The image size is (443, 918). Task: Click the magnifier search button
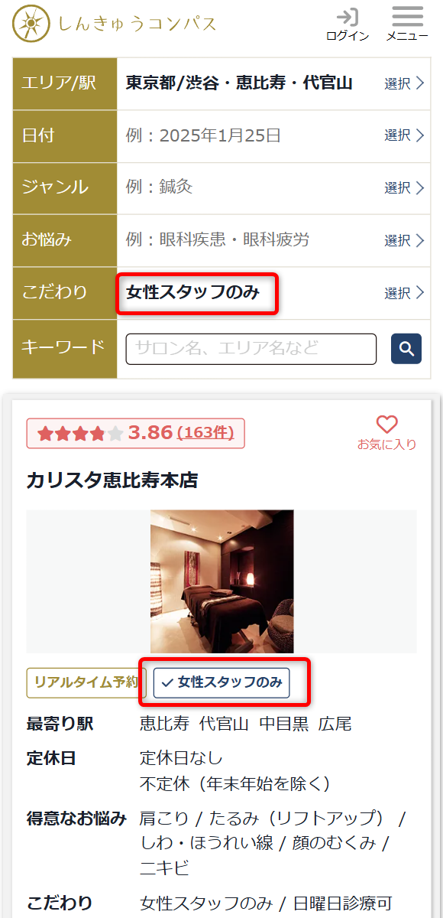click(x=406, y=349)
